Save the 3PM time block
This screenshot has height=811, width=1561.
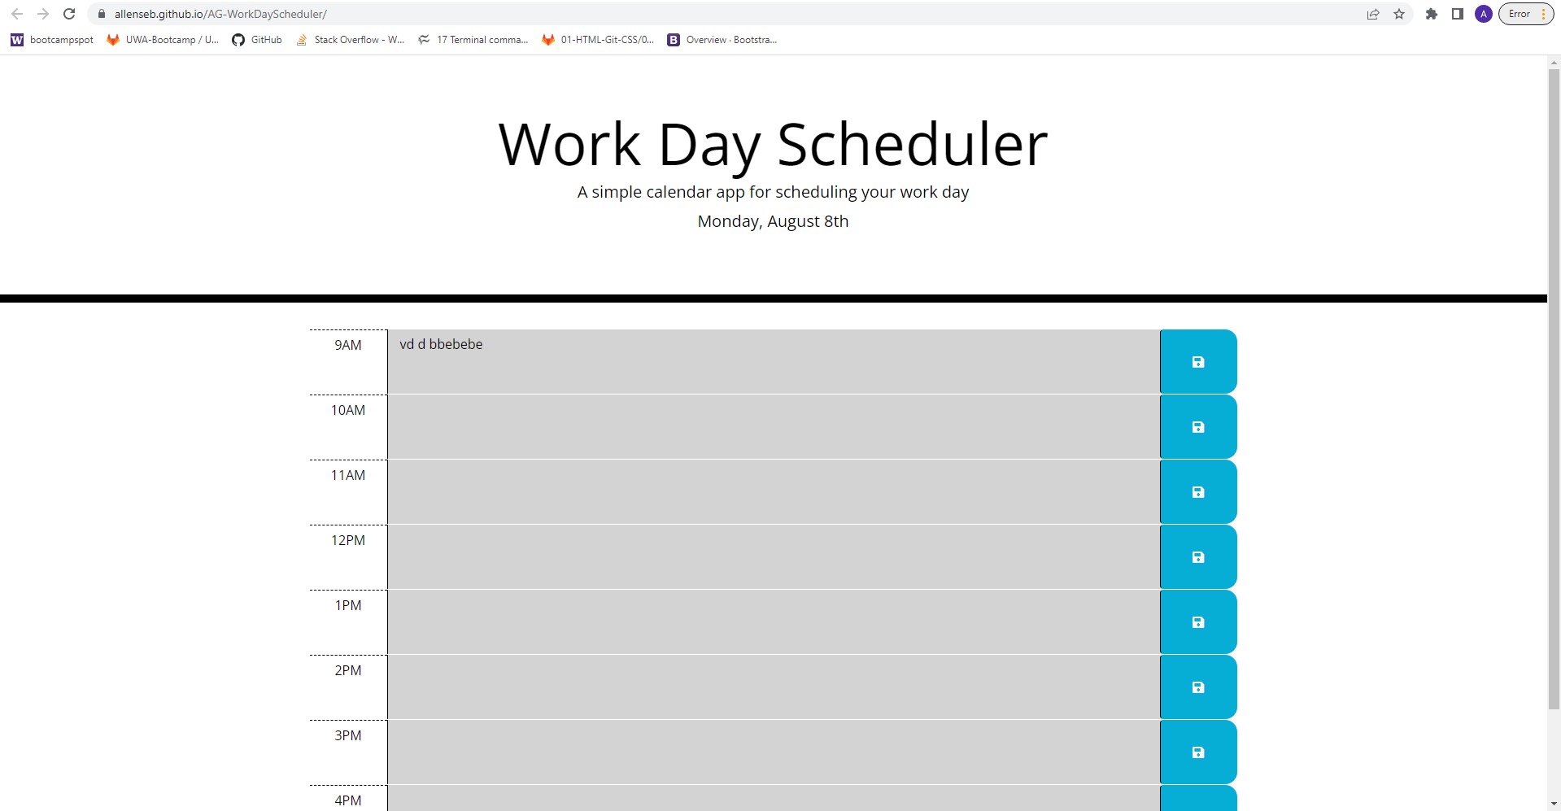coord(1197,752)
